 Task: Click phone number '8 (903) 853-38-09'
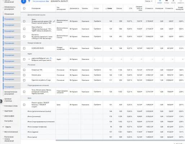coord(38,48)
